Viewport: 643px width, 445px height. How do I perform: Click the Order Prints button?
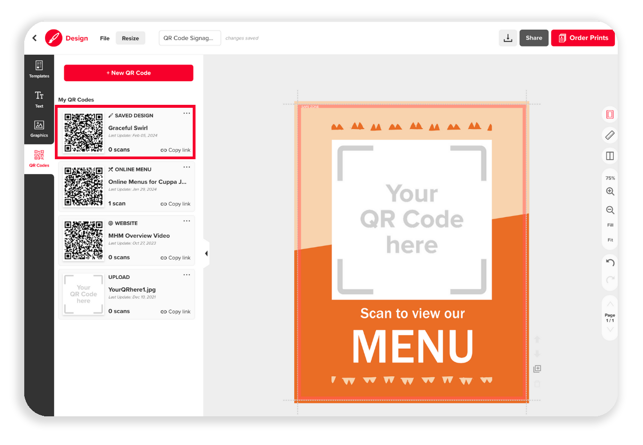583,38
